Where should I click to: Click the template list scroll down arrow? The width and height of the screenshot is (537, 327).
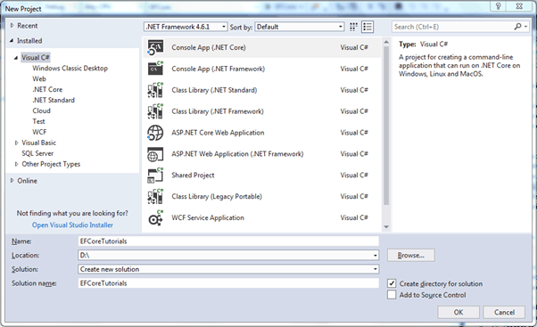tap(386, 227)
